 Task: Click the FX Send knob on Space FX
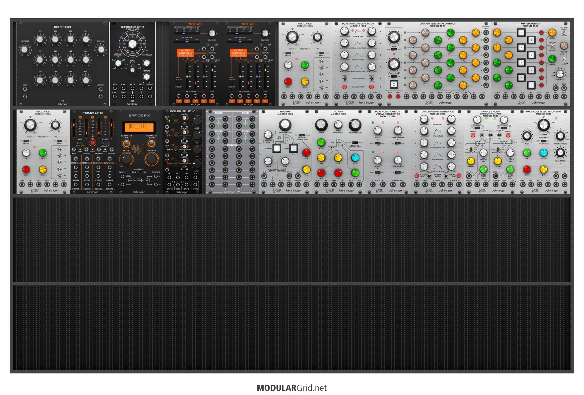click(x=127, y=159)
